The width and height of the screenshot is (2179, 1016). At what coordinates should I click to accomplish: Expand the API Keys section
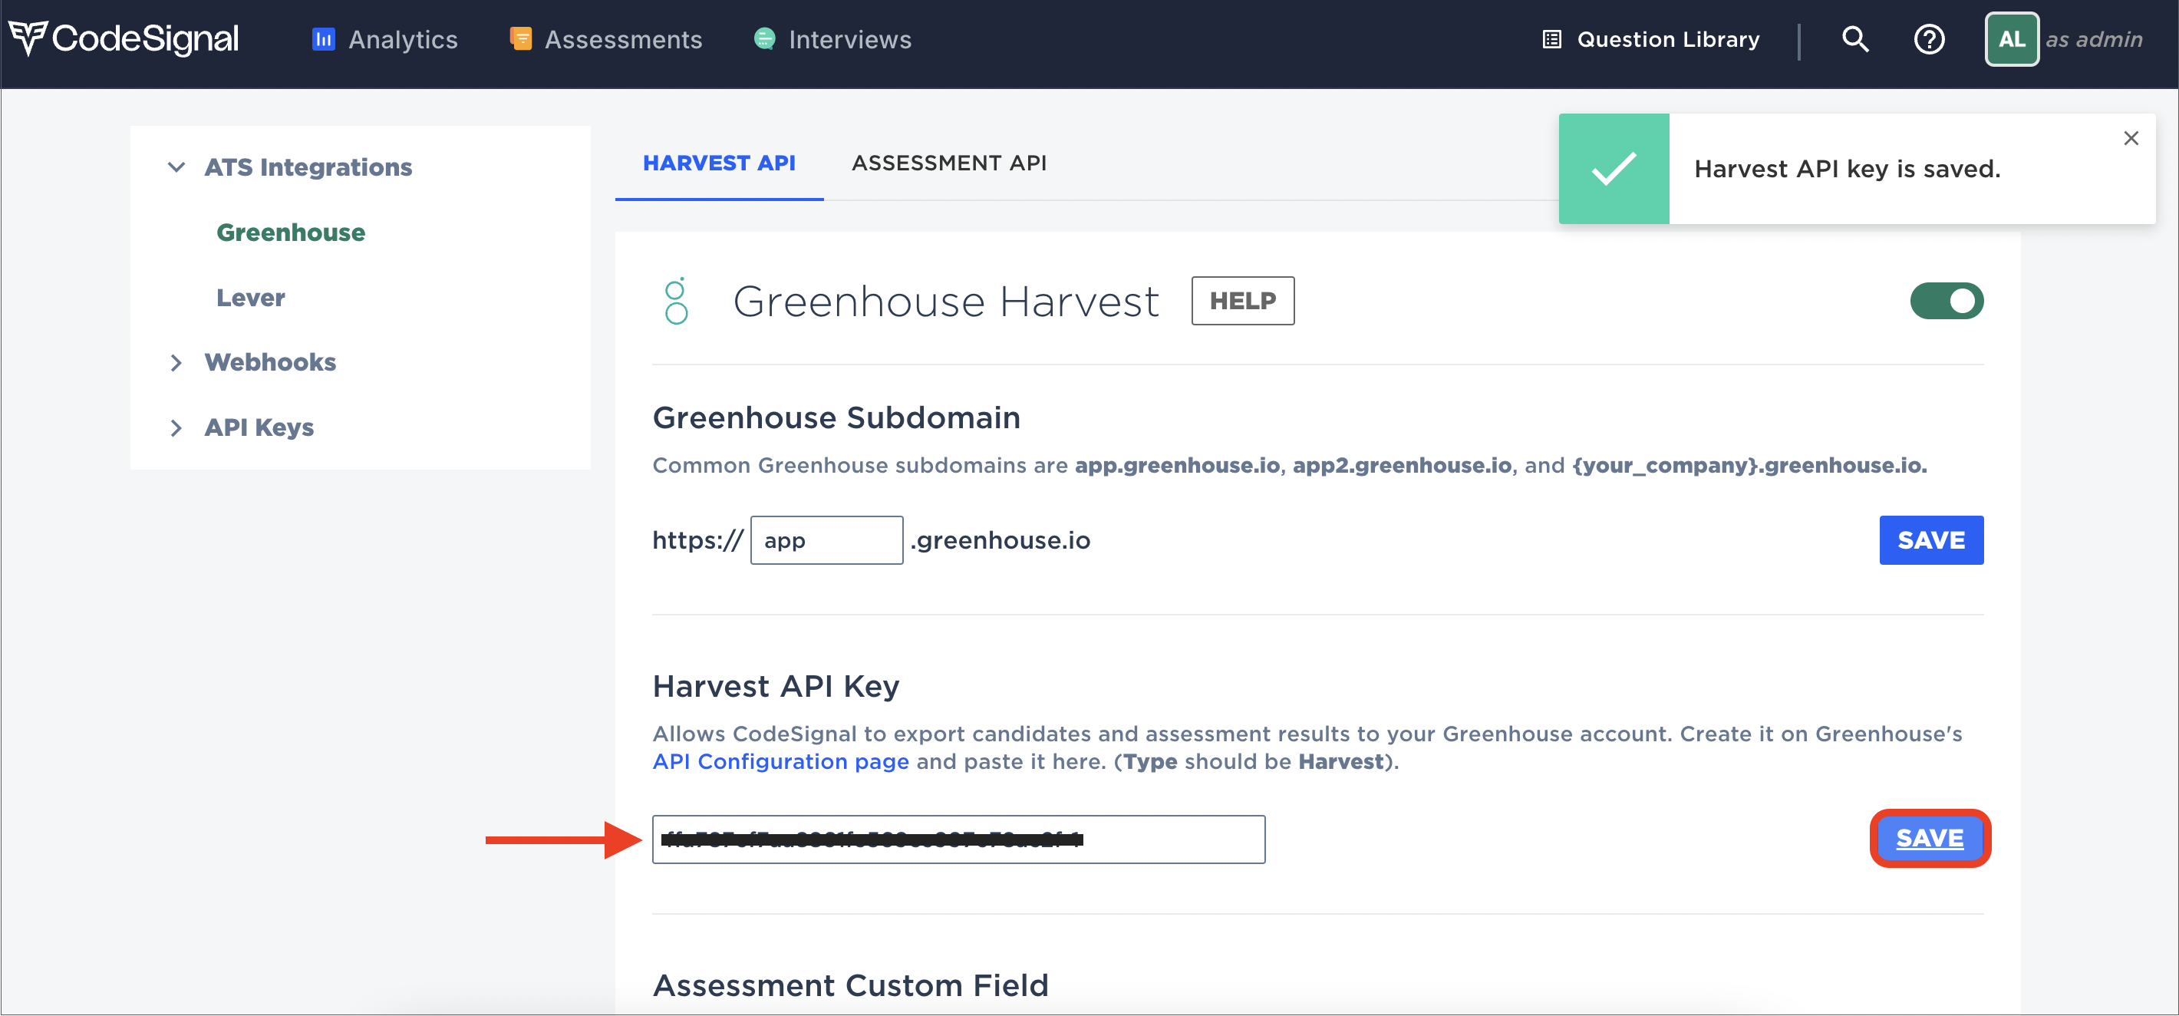click(x=242, y=427)
